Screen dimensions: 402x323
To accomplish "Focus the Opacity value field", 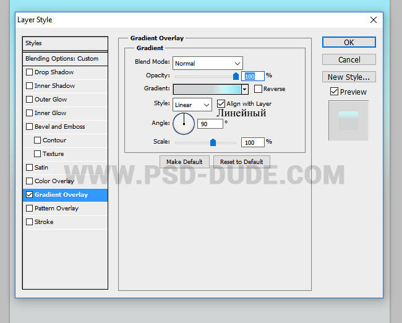I will point(252,76).
